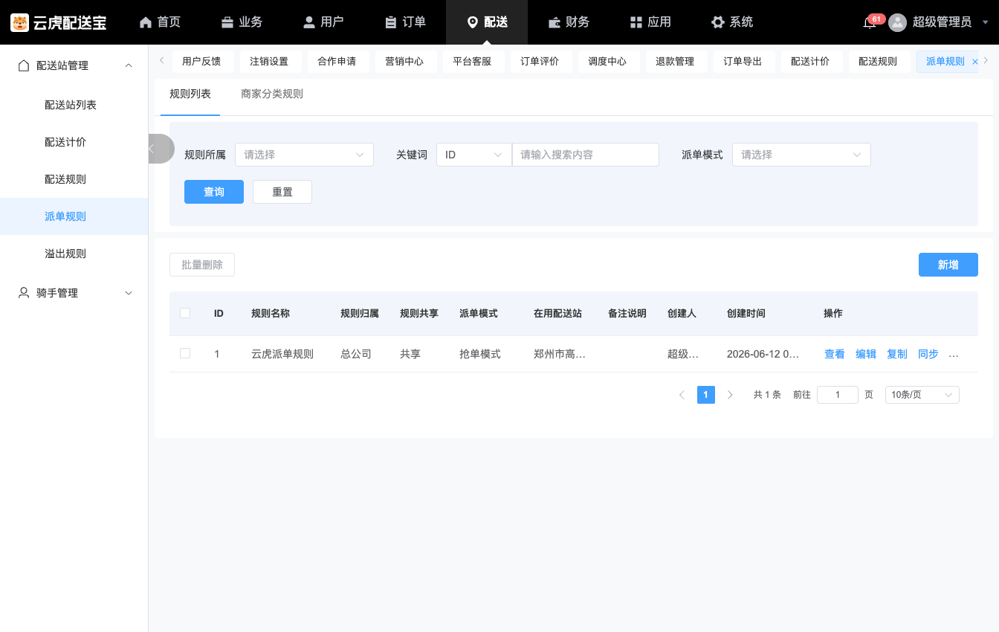Click 同步 link in row 1
This screenshot has width=999, height=632.
928,354
